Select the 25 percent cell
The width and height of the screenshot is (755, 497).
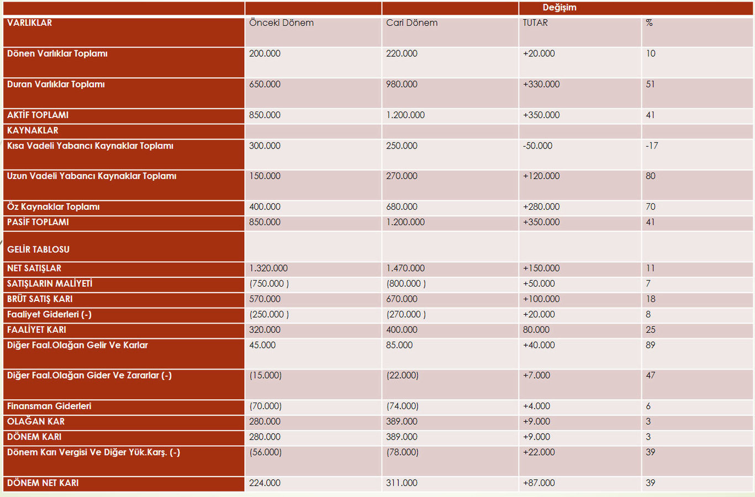click(x=651, y=330)
